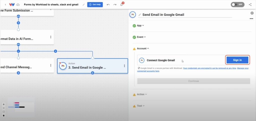Select the Send Channel Message node

click(x=27, y=65)
